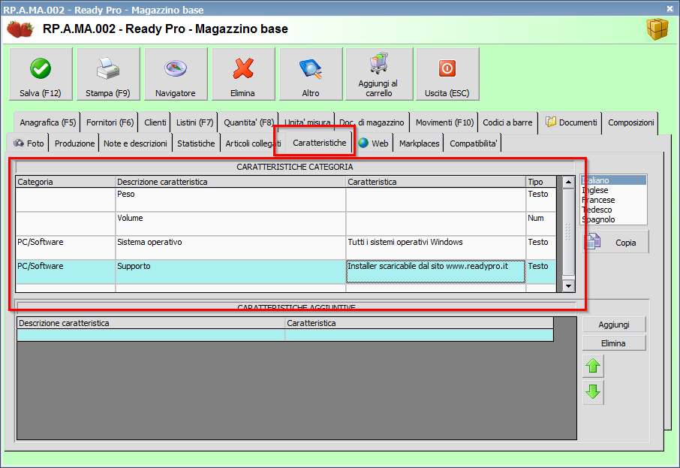Open the Compatibilita' tab

point(473,143)
